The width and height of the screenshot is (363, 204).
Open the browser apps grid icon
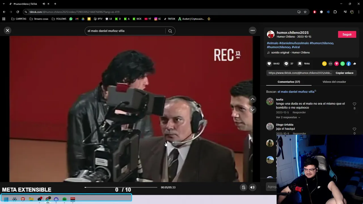tap(4, 19)
